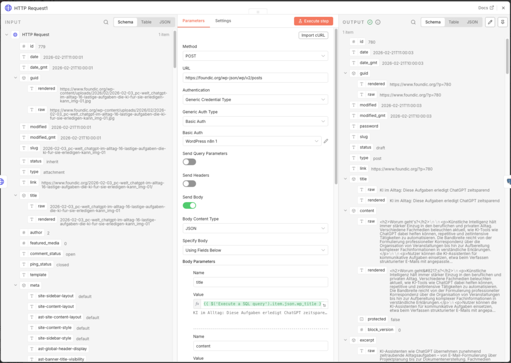Click the HTTP Request globe icon in header
Viewport: 511px width, 363px height.
tap(8, 7)
